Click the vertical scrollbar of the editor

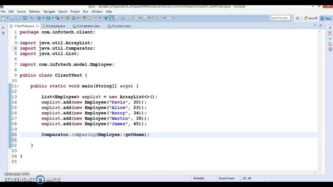pos(319,100)
